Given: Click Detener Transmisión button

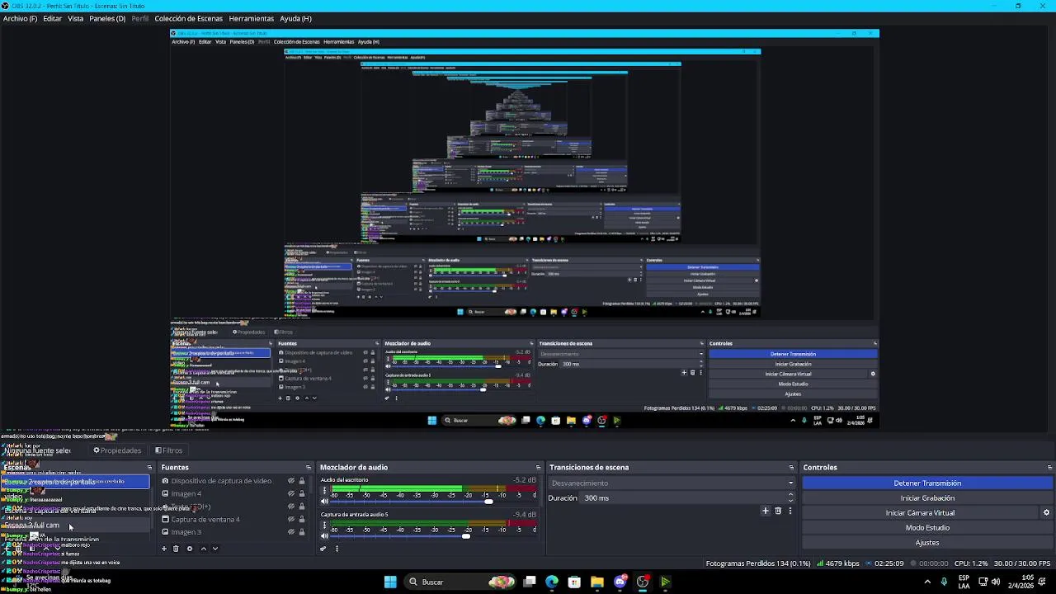Looking at the screenshot, I should (x=927, y=483).
